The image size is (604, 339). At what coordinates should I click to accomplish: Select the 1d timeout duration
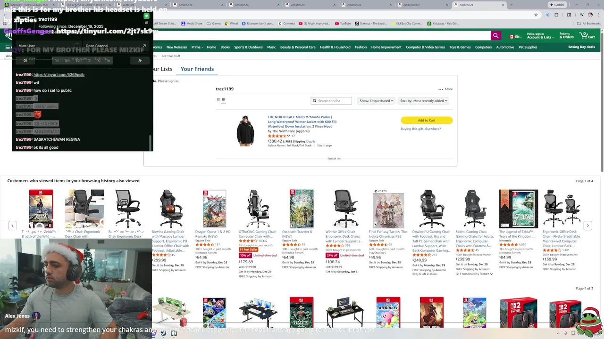tap(99, 60)
